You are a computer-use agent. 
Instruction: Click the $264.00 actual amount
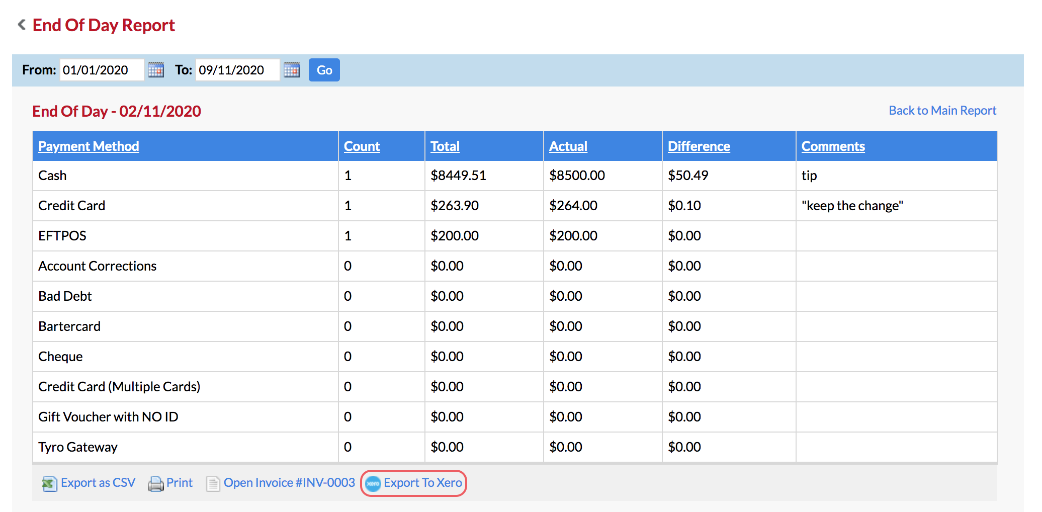click(x=573, y=206)
